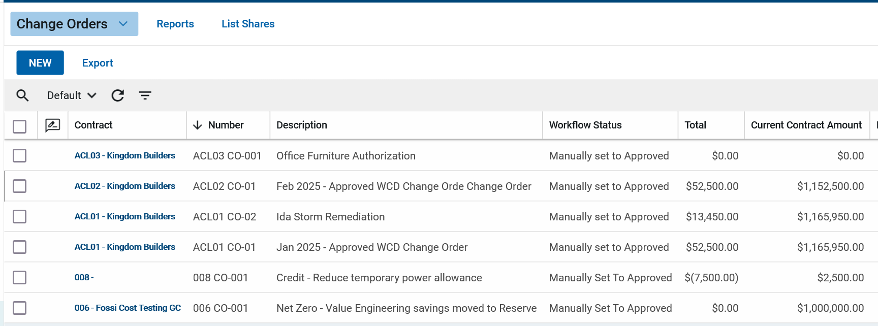Switch to List Shares tab
878x326 pixels.
coord(248,24)
